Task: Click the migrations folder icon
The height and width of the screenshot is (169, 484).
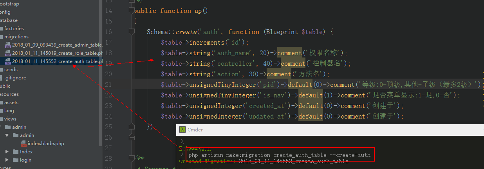Action: click(x=1, y=37)
